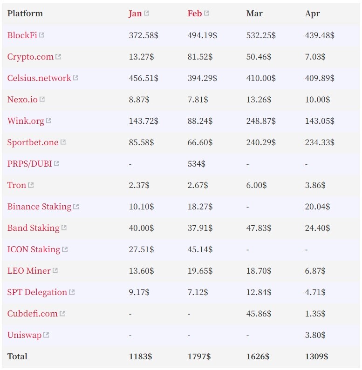
Task: Click external link icon next to Uniswap
Action: [x=46, y=335]
